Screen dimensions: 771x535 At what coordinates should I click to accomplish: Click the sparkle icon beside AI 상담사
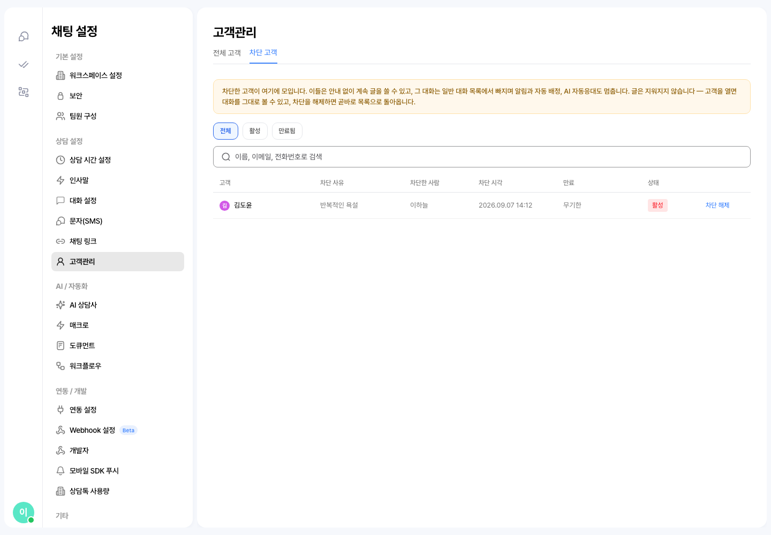click(x=61, y=305)
